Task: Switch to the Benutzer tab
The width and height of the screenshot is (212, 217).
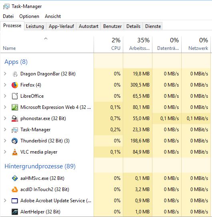Action: tap(112, 26)
